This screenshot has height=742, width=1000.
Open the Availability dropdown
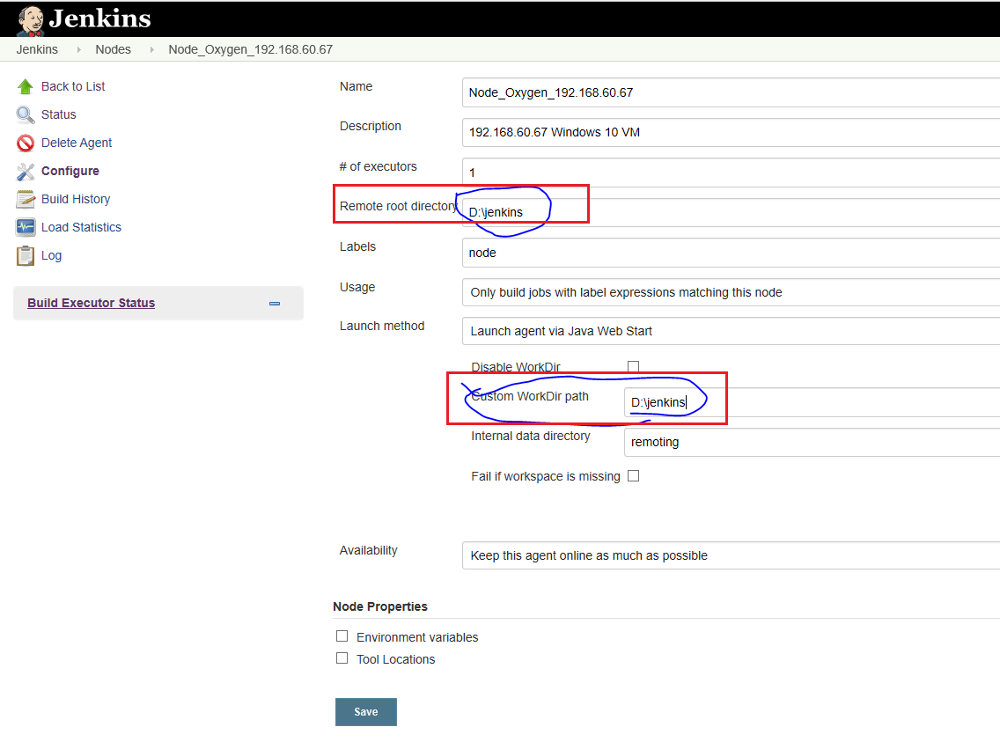[x=731, y=555]
